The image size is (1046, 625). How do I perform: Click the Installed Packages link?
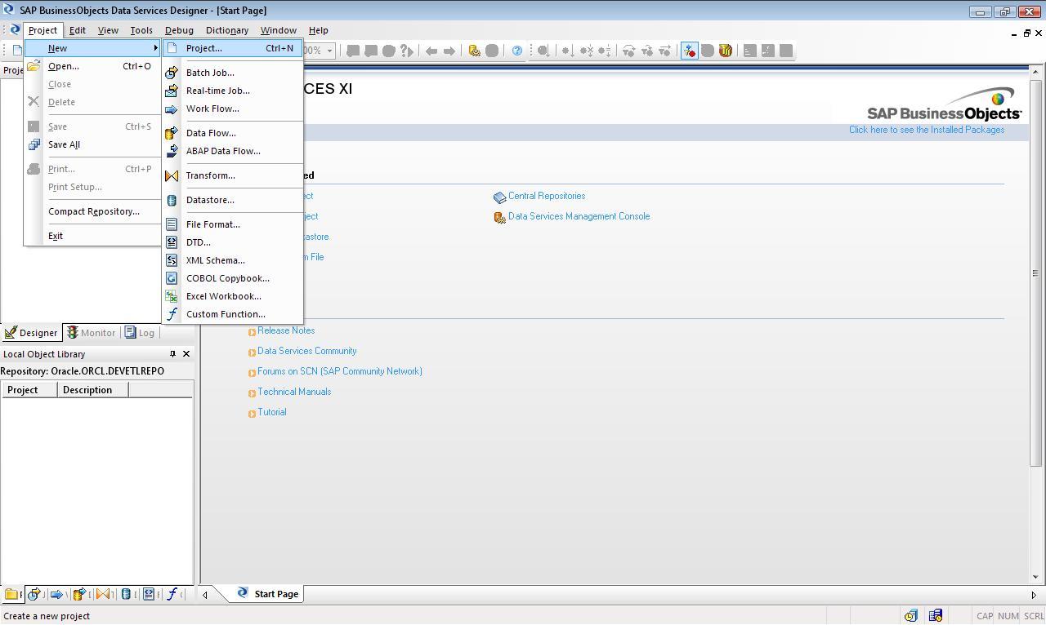tap(927, 130)
